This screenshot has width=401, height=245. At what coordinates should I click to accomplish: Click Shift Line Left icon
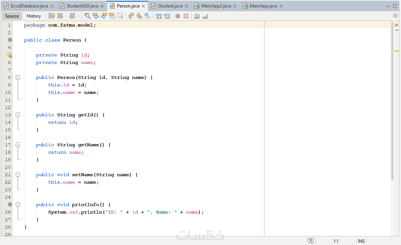coord(159,16)
